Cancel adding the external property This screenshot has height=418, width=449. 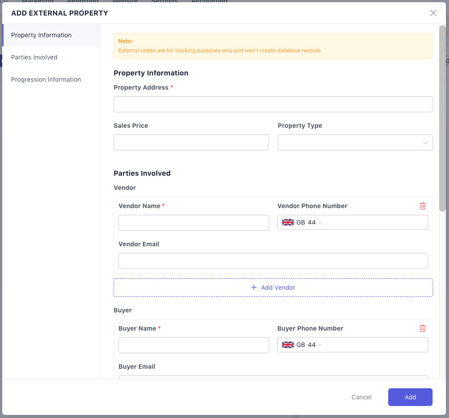tap(361, 397)
